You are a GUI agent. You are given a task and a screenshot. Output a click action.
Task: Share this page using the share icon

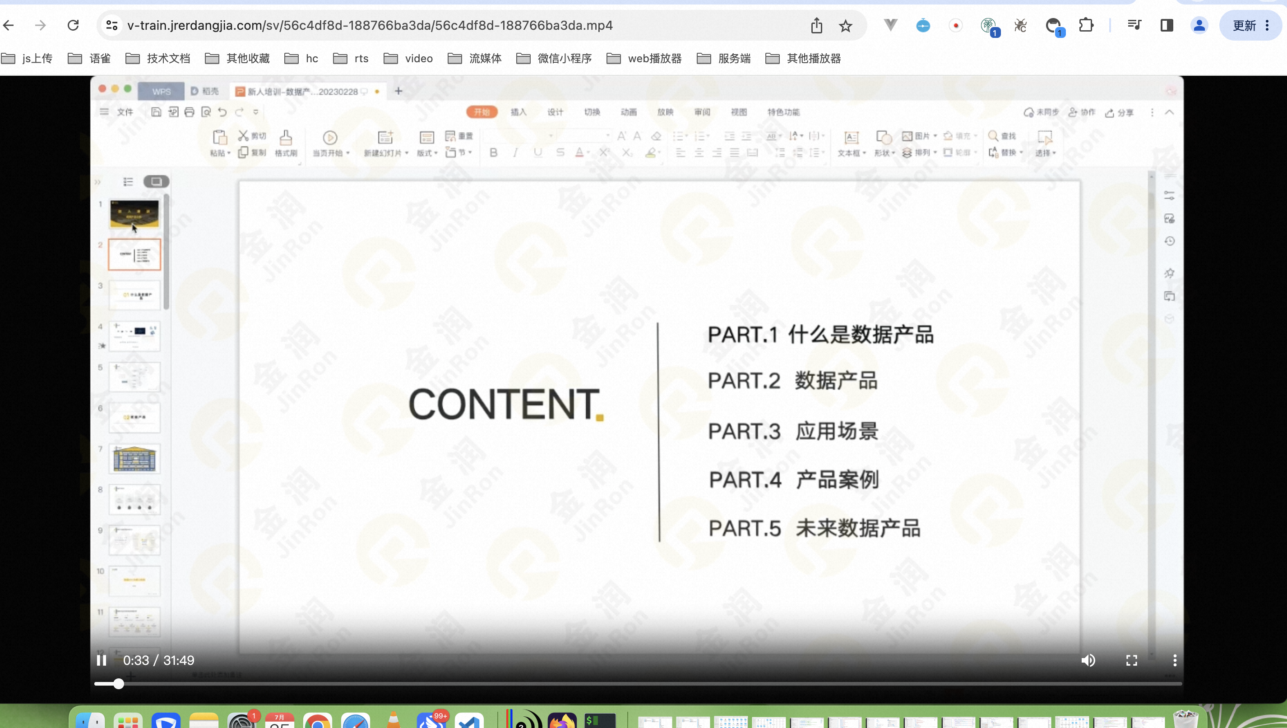817,25
